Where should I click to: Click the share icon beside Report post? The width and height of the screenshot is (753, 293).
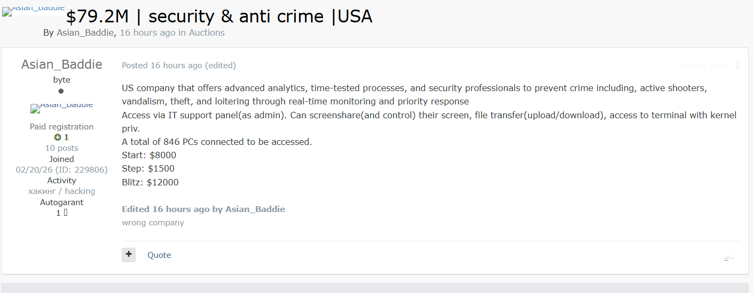click(x=738, y=66)
